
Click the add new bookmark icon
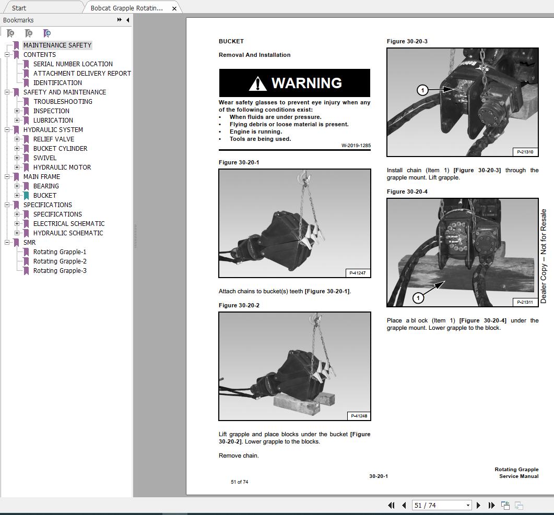click(28, 33)
